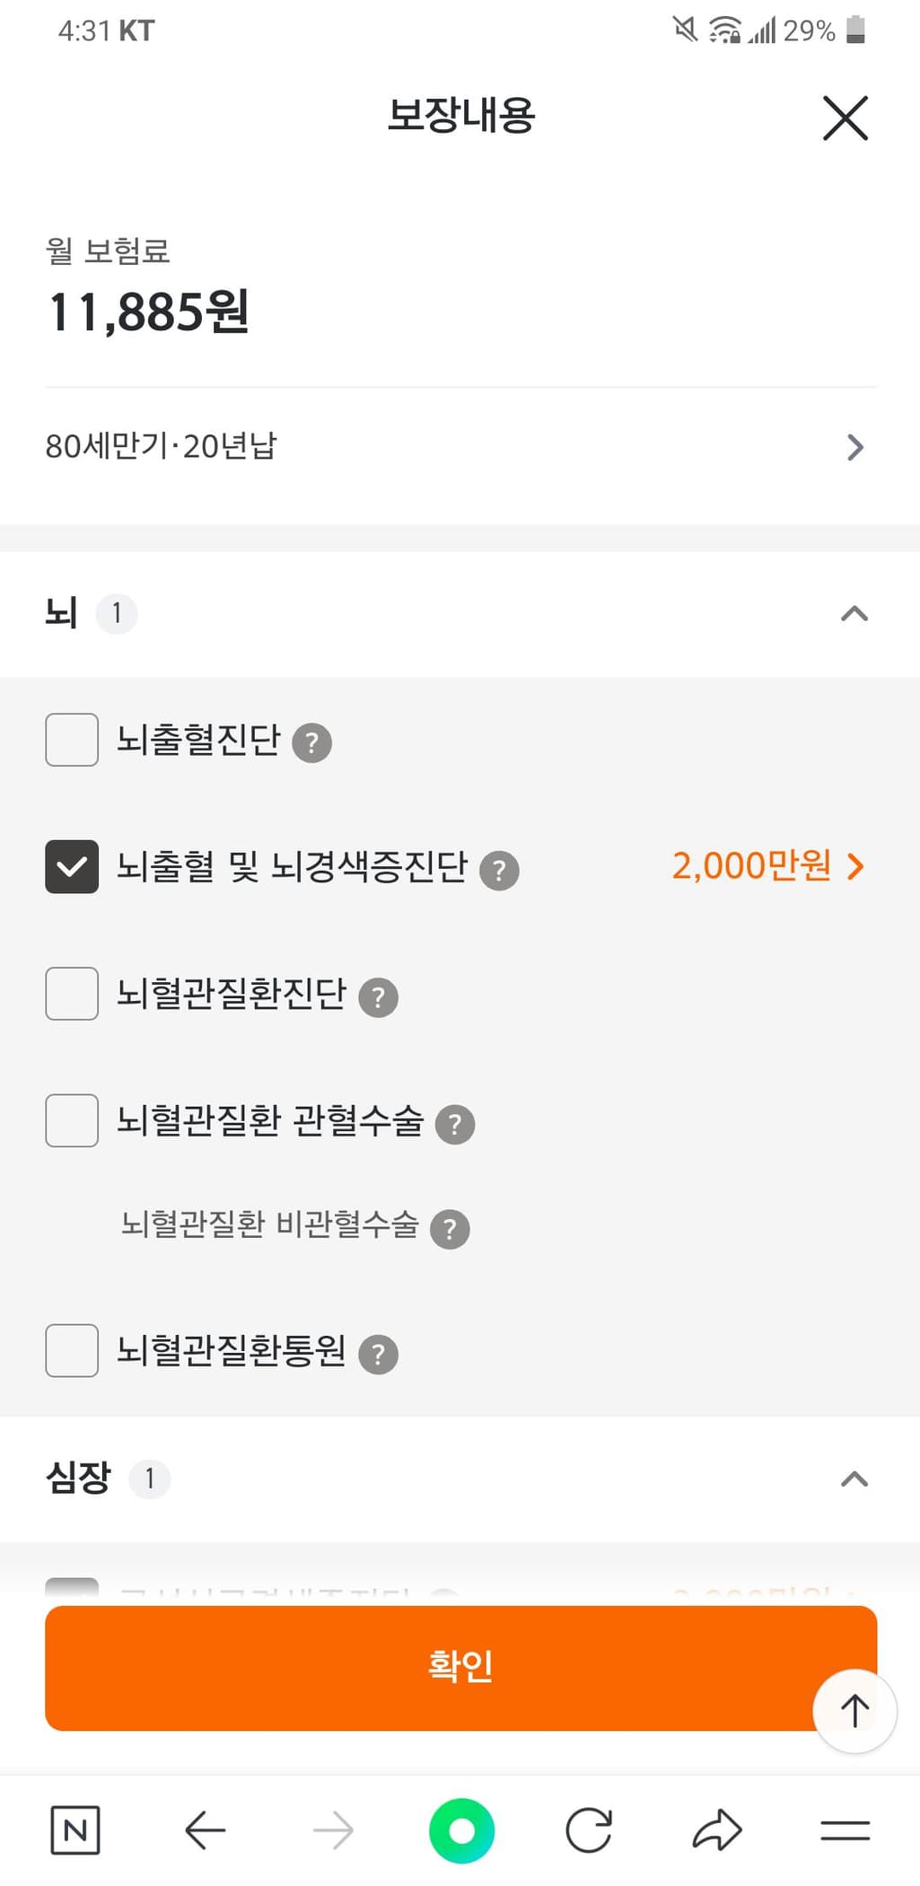This screenshot has height=1886, width=920.
Task: Tap help icon next to 뇌혈관질환통원
Action: [x=378, y=1355]
